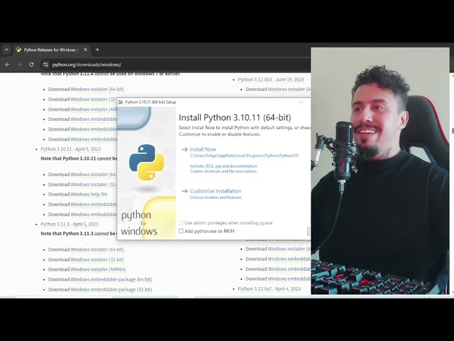
Task: Close the Python Releases for Windows tab
Action: pos(85,50)
